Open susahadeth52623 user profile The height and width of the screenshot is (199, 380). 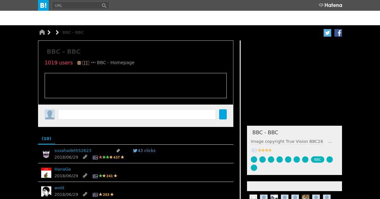point(73,150)
